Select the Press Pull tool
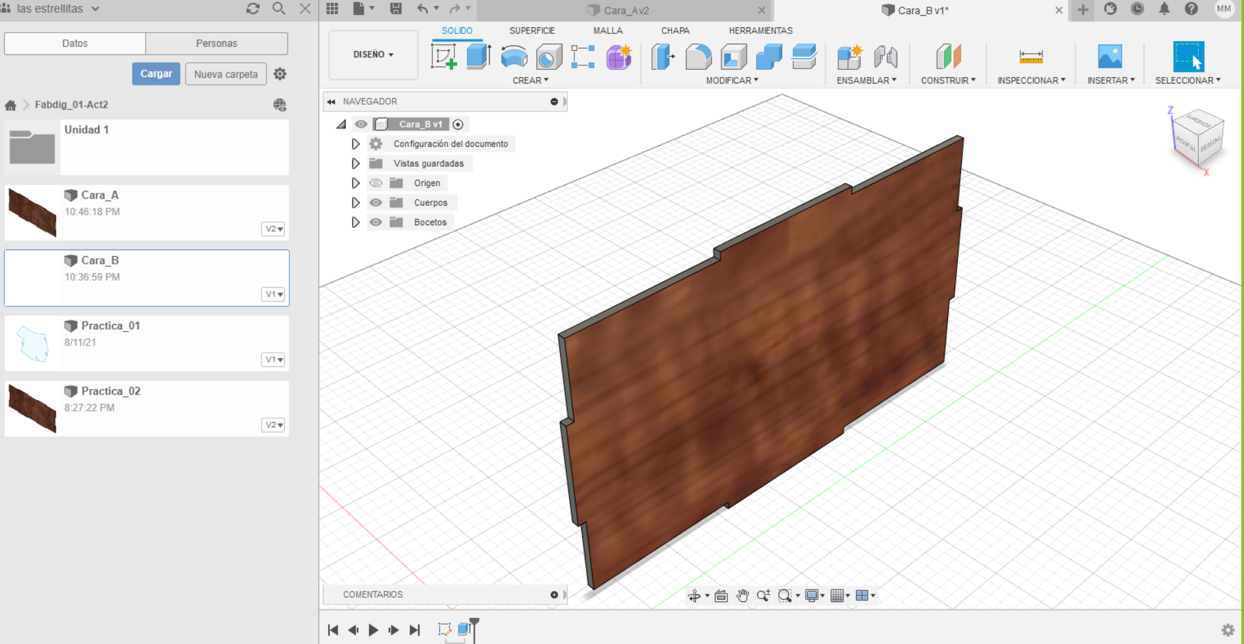The width and height of the screenshot is (1244, 644). [663, 56]
